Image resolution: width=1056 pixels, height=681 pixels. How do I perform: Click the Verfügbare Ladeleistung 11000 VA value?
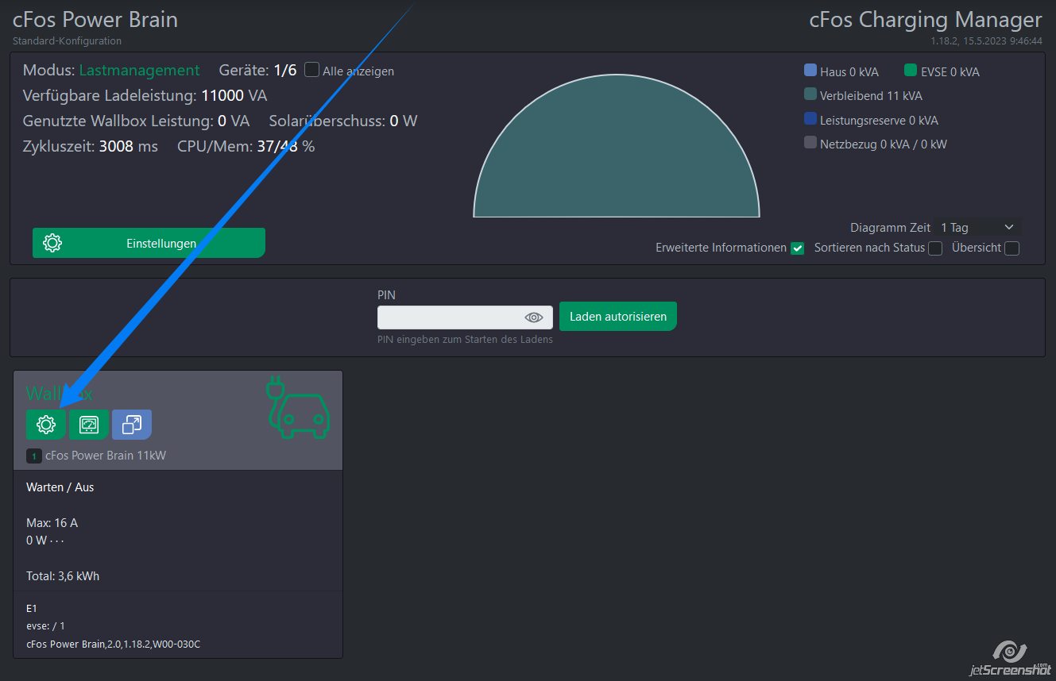[x=234, y=96]
